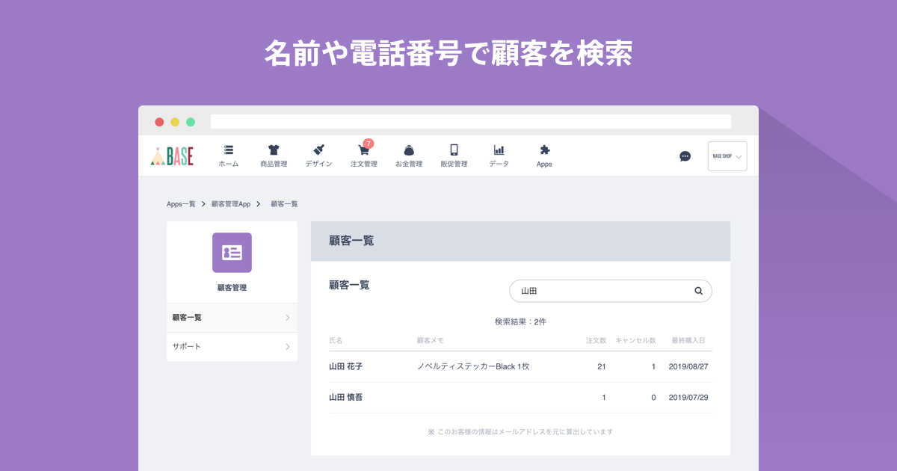Image resolution: width=897 pixels, height=471 pixels.
Task: Expand the 顧客一覧 sidebar chevron
Action: (288, 318)
